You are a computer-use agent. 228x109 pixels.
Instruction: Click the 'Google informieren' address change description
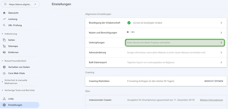166,53
